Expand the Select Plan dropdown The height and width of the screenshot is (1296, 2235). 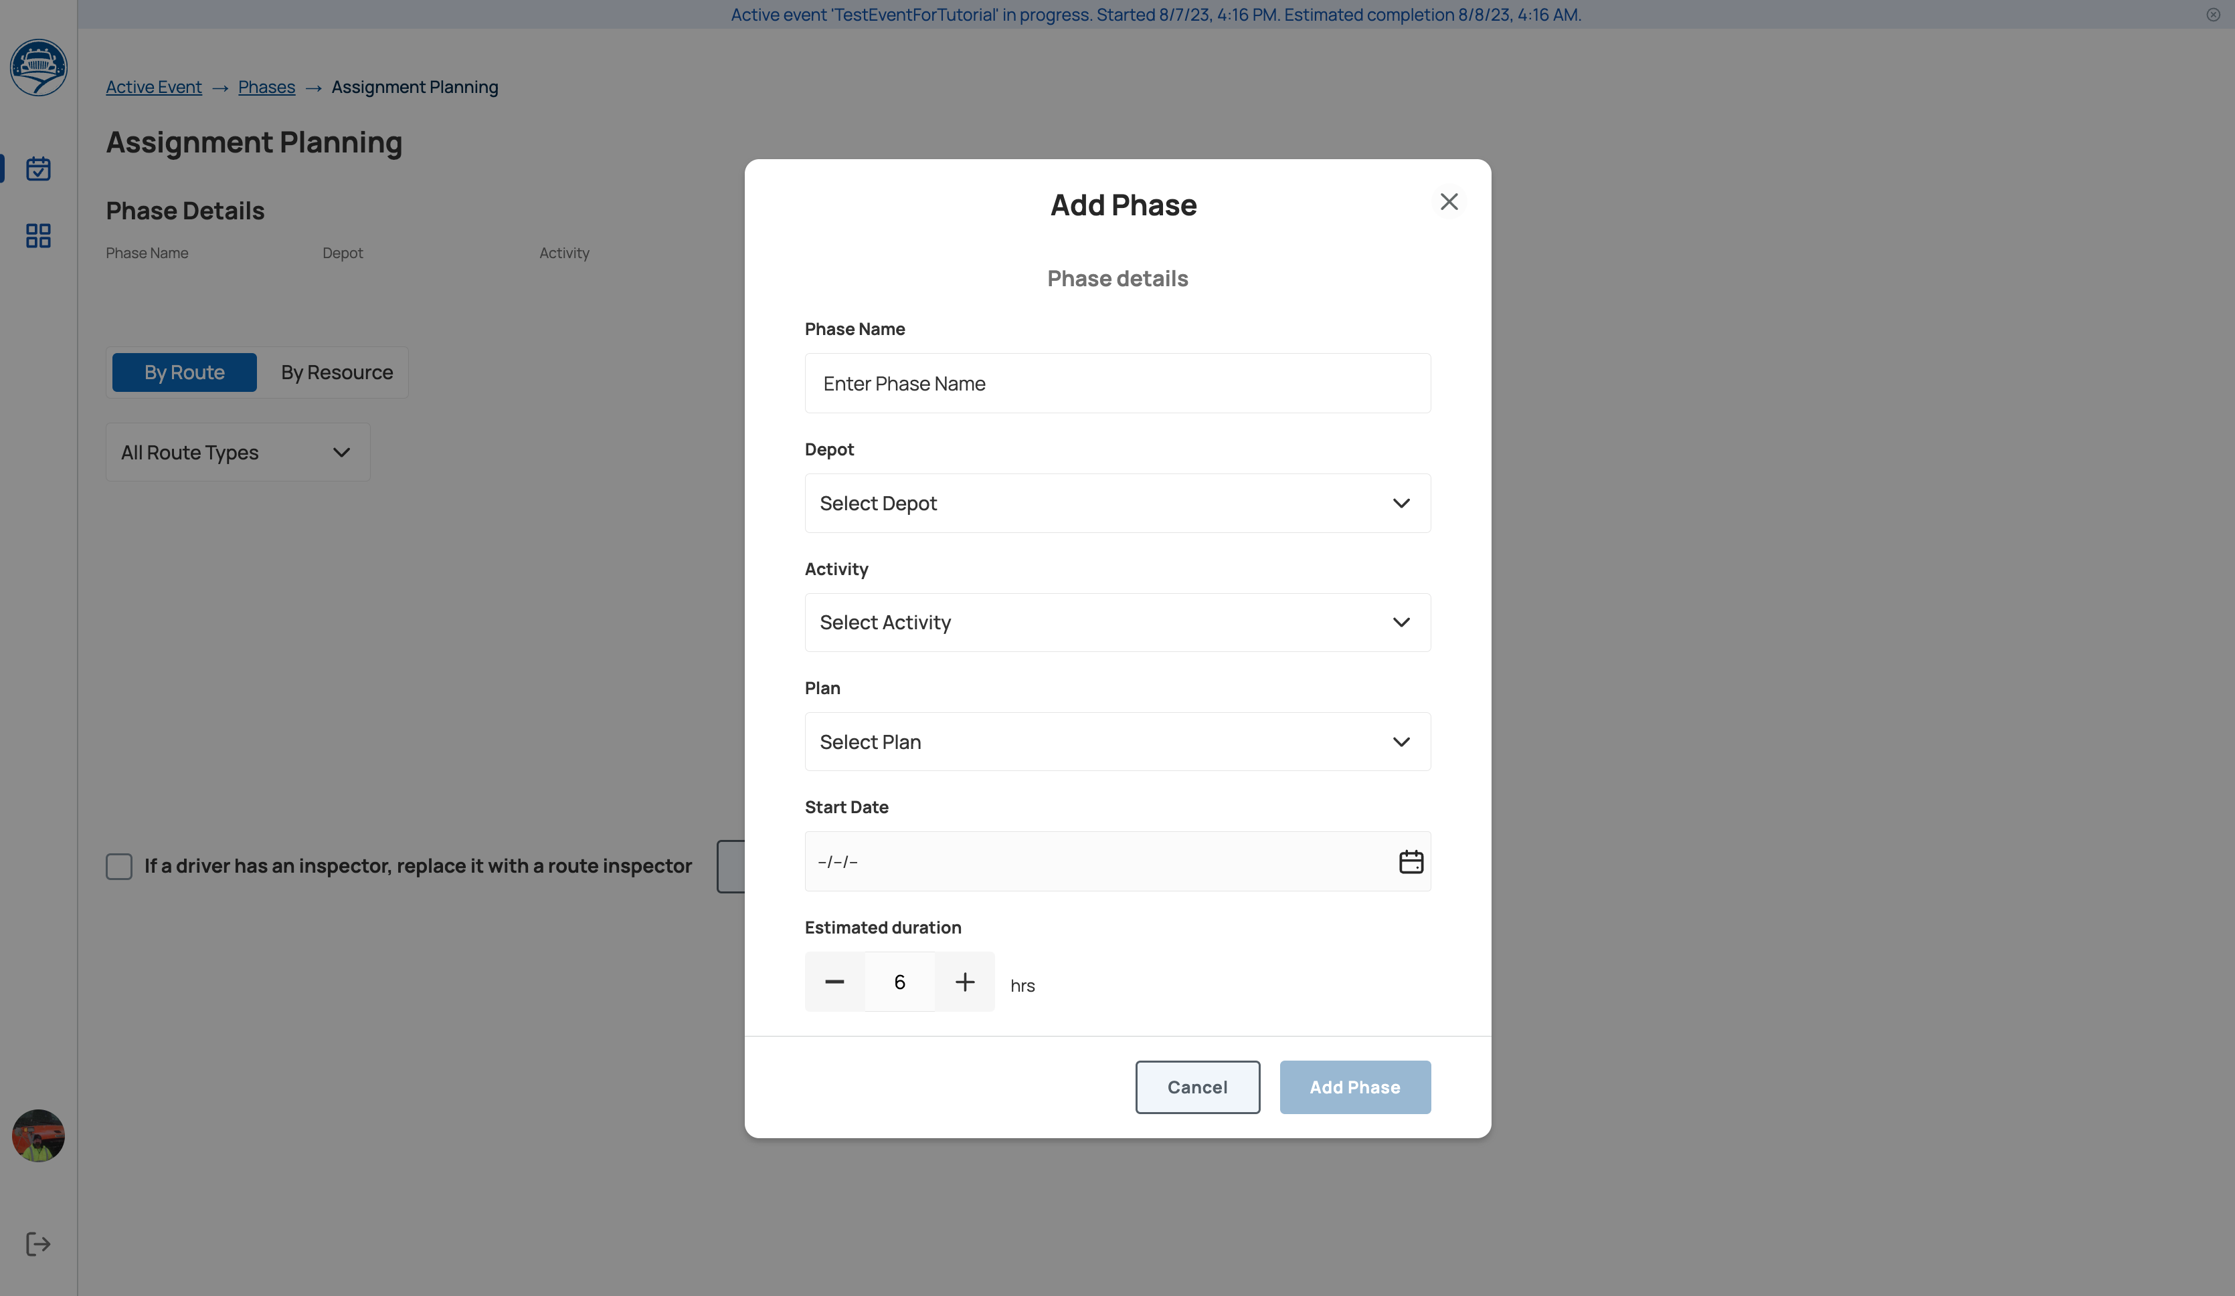click(1117, 740)
